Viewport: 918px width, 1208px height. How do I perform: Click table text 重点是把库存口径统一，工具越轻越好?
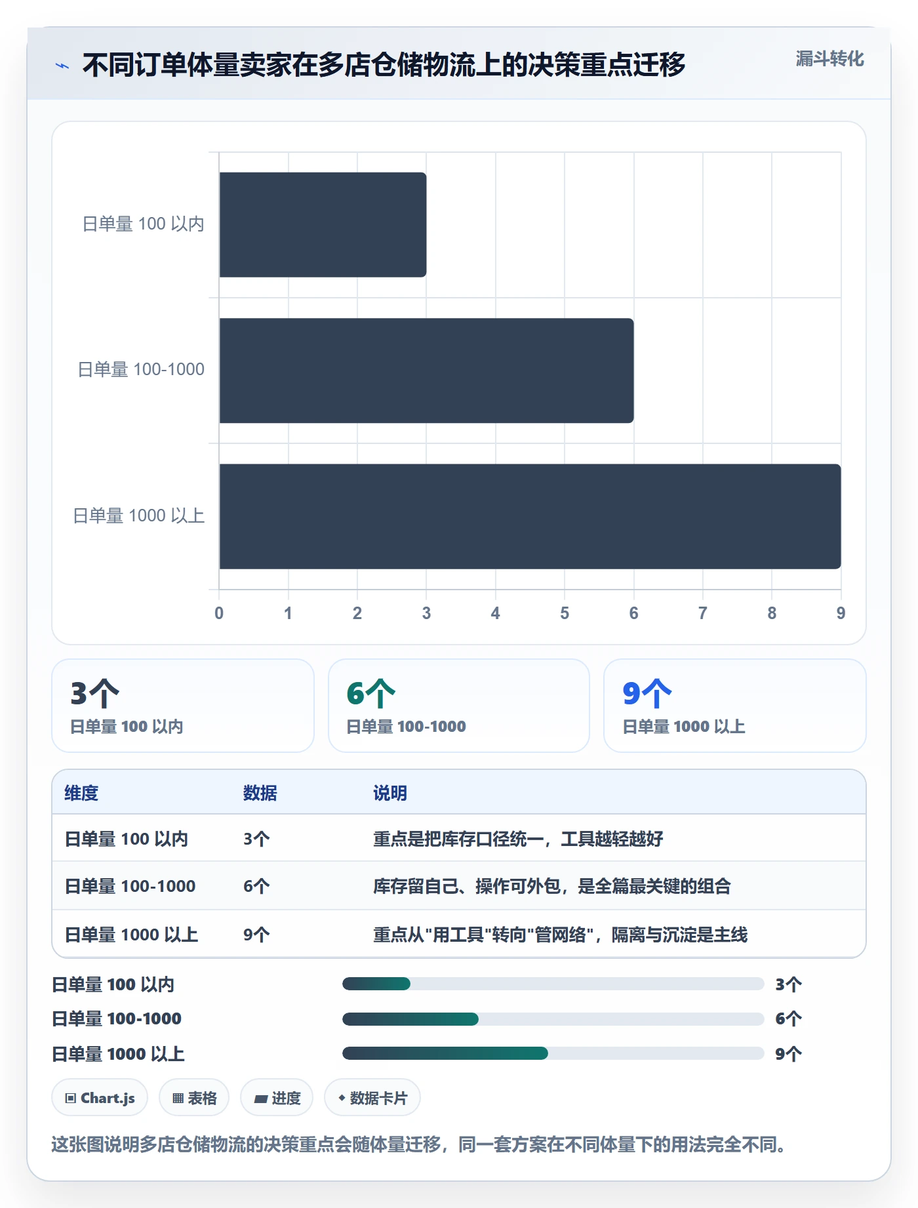(518, 839)
